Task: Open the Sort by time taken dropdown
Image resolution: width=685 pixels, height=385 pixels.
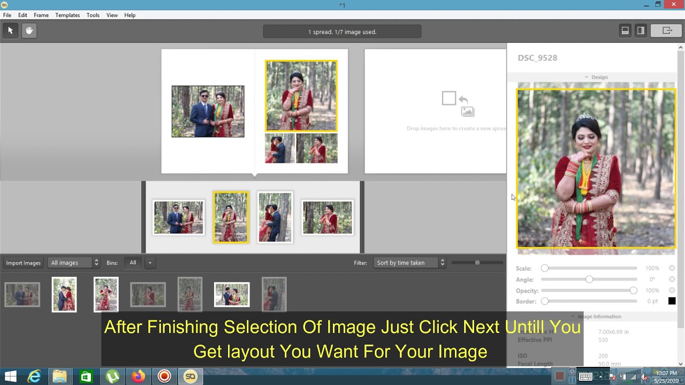Action: pyautogui.click(x=410, y=263)
